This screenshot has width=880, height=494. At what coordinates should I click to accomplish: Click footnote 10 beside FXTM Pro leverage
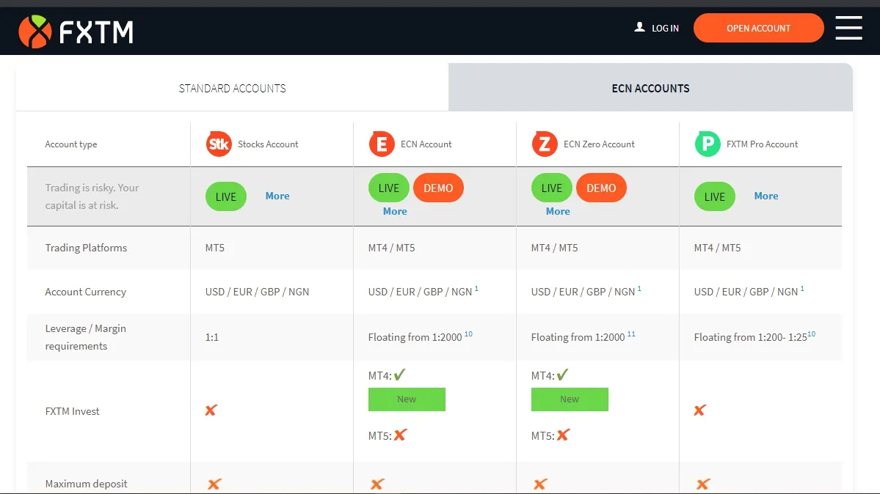(x=811, y=333)
